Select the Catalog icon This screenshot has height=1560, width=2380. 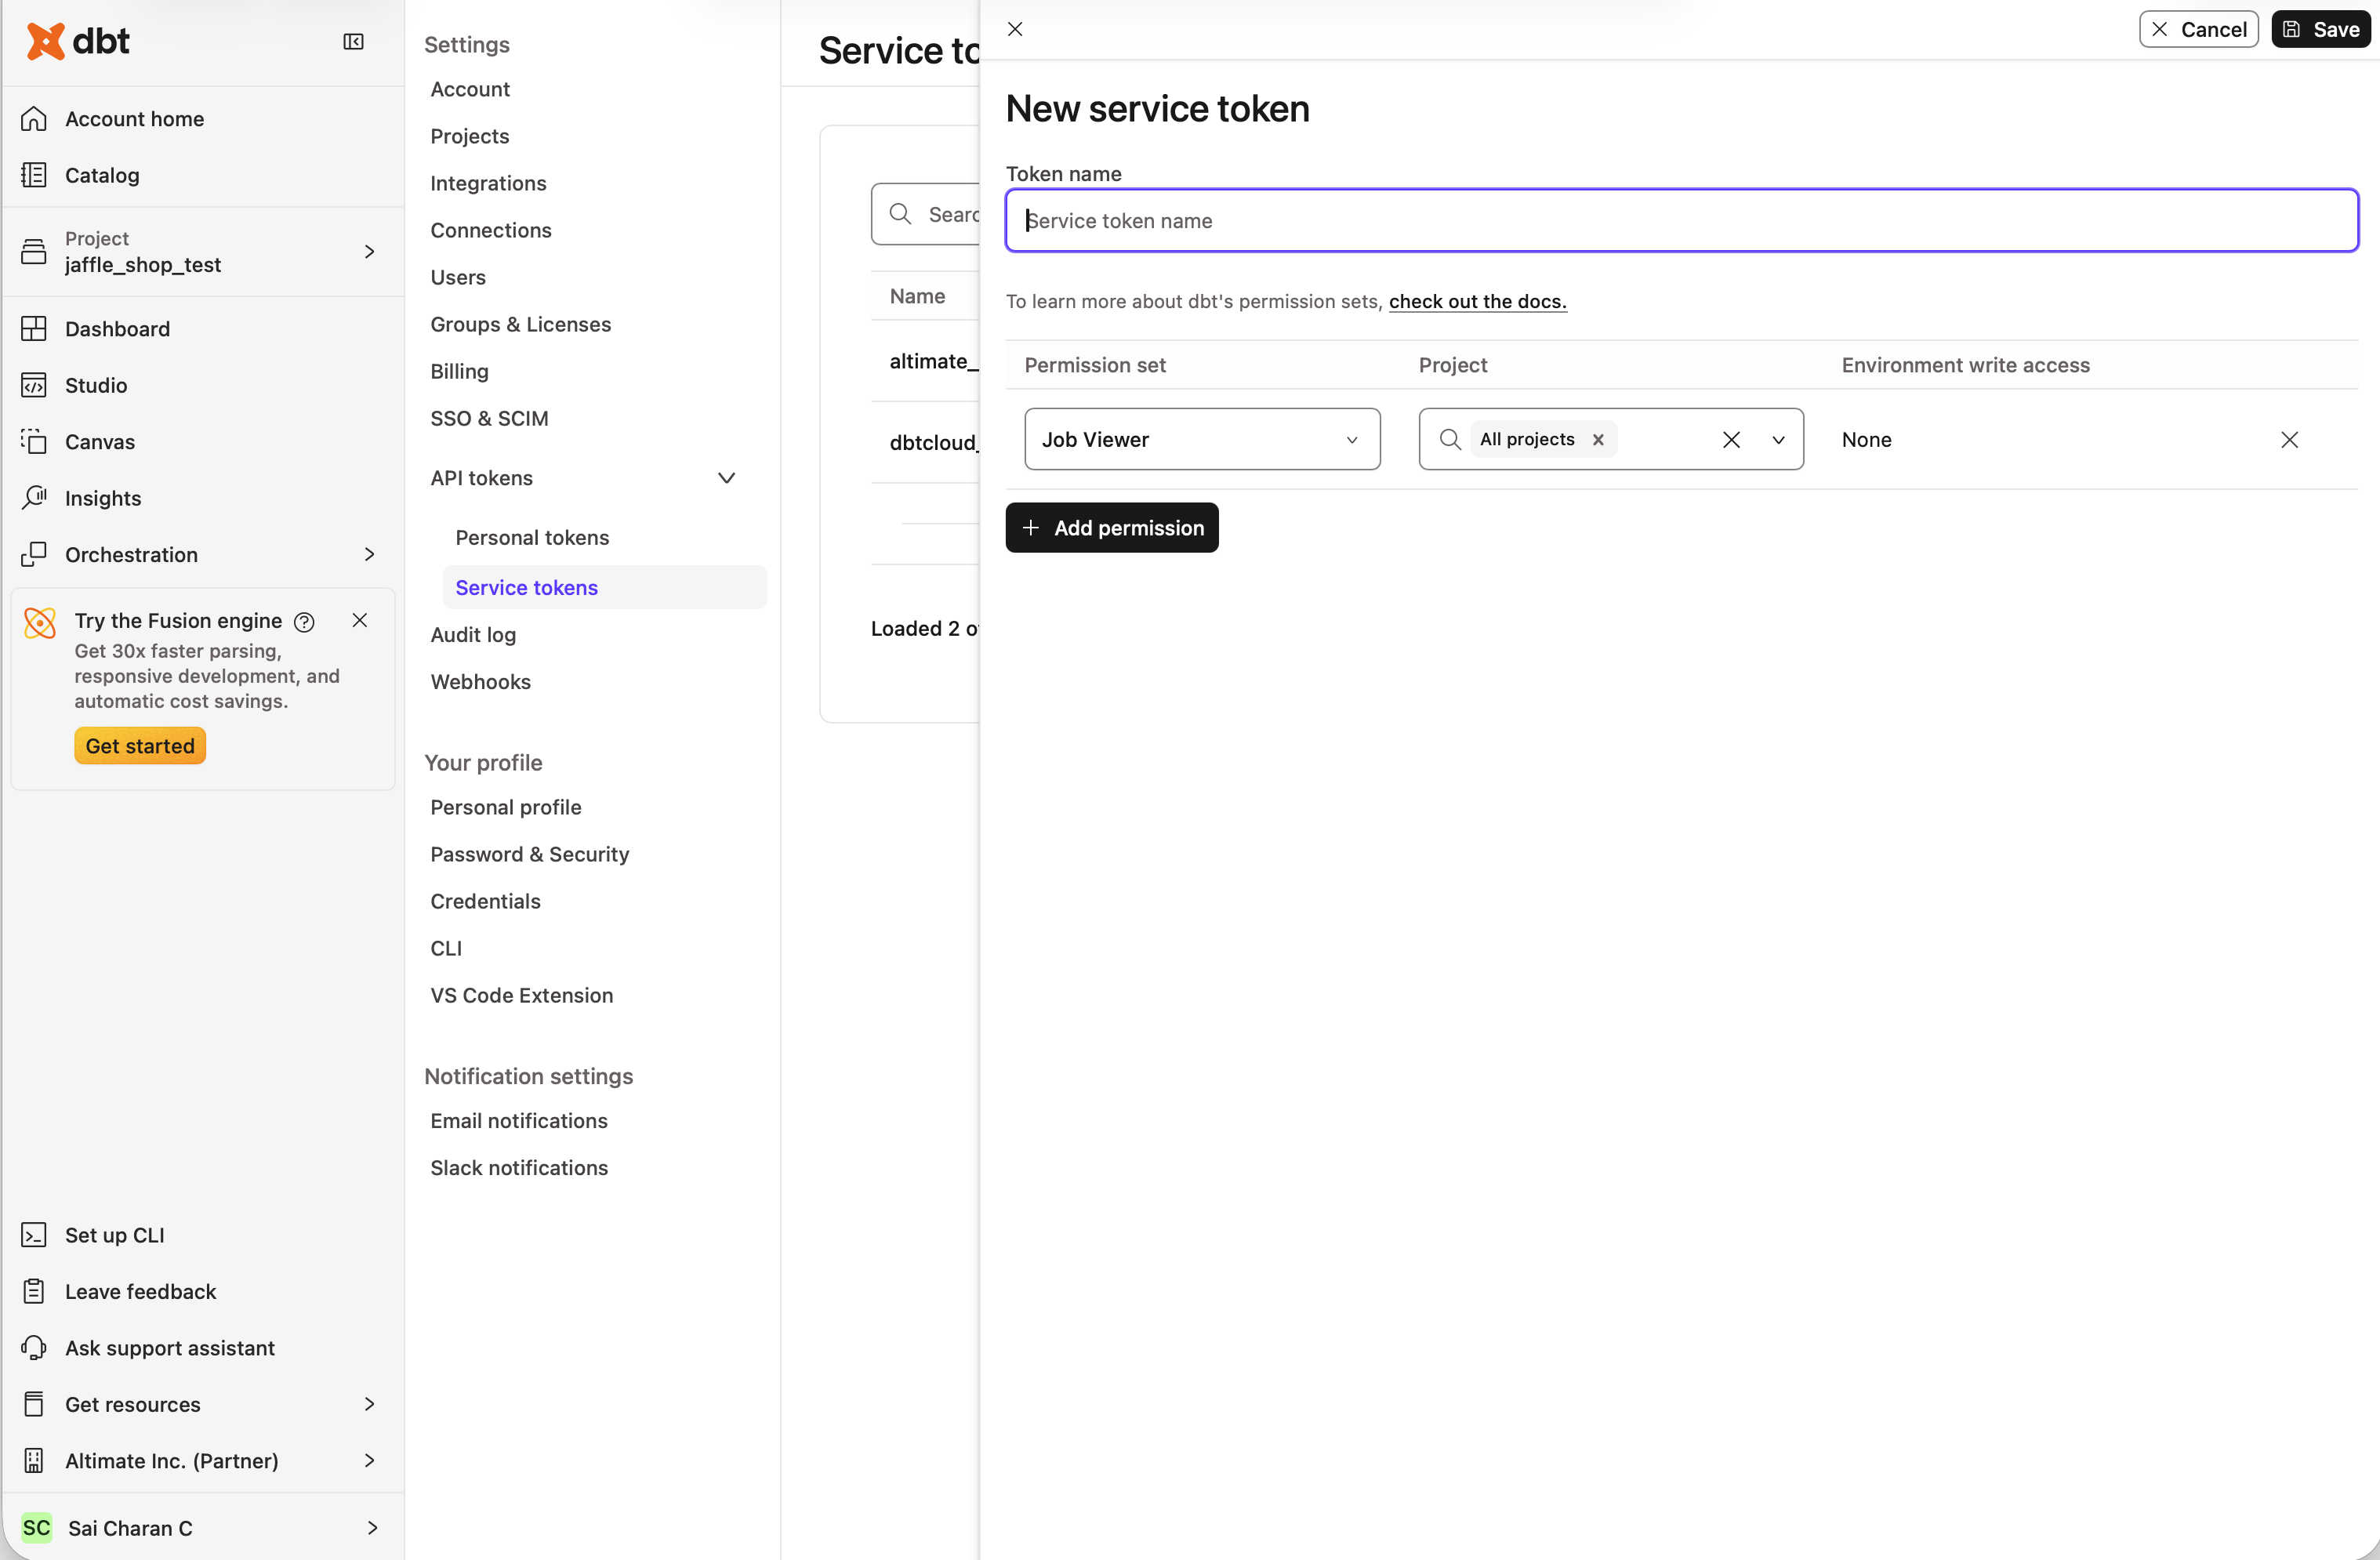(34, 175)
